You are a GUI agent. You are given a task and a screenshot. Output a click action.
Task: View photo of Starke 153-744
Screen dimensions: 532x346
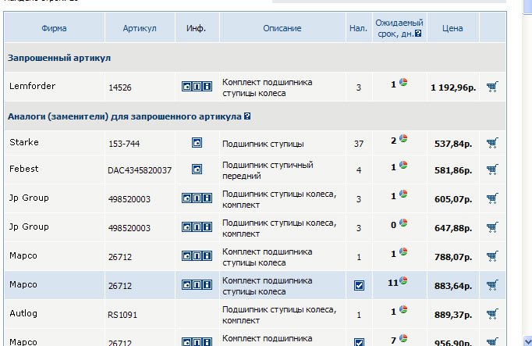coord(197,143)
